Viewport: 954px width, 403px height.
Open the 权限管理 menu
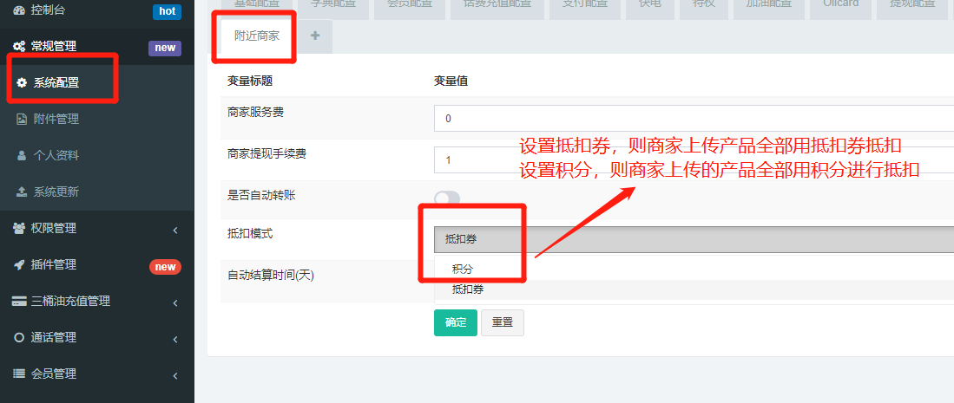(x=97, y=229)
